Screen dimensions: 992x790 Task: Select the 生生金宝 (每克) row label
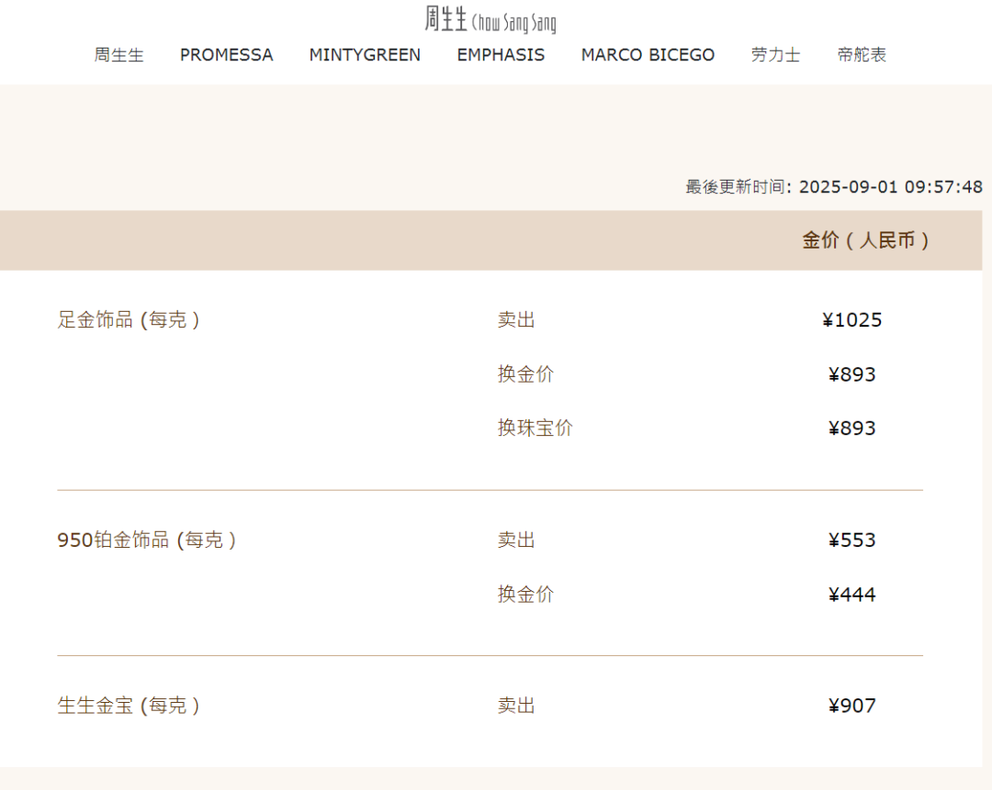click(129, 706)
